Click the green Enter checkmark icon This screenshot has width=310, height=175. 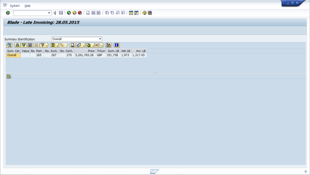[x=8, y=13]
